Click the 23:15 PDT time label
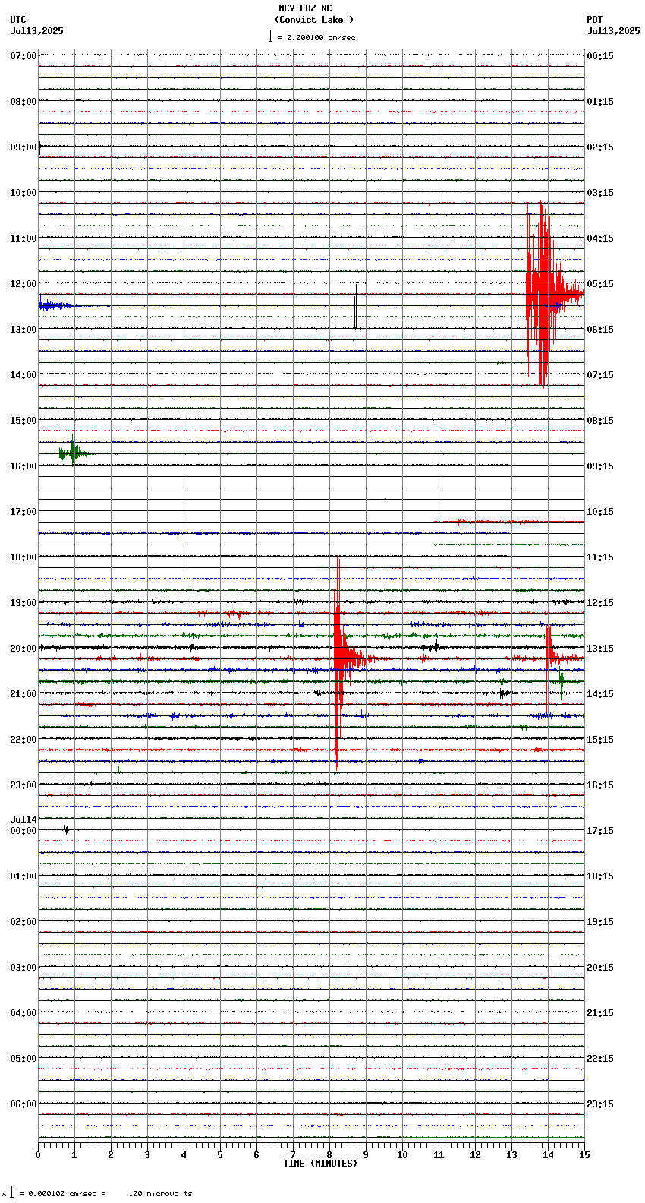Screen dimensions: 645x1203 [600, 1104]
